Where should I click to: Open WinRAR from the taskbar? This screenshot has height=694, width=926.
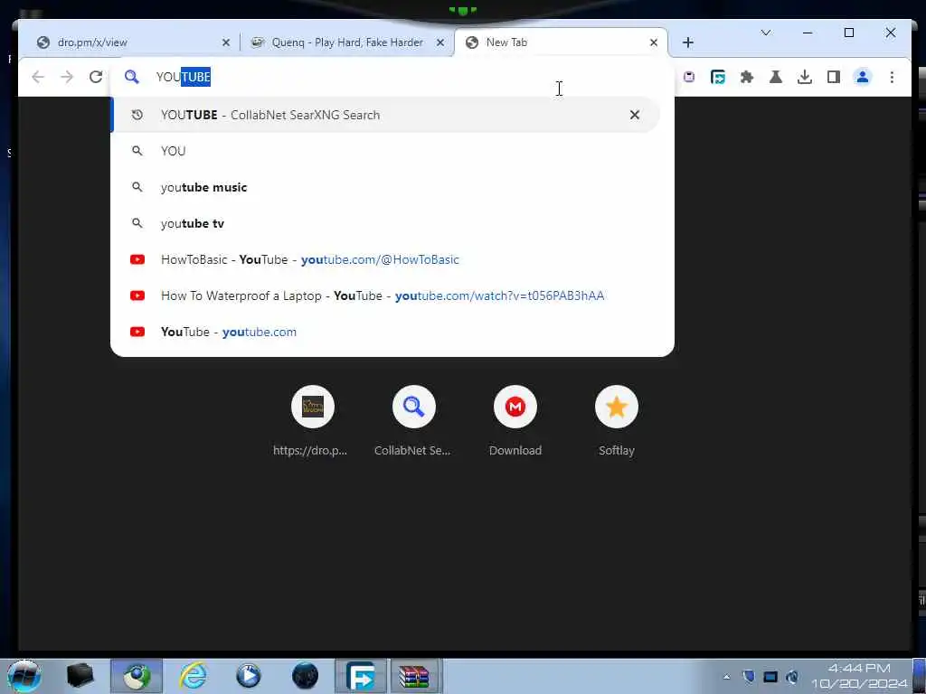414,676
